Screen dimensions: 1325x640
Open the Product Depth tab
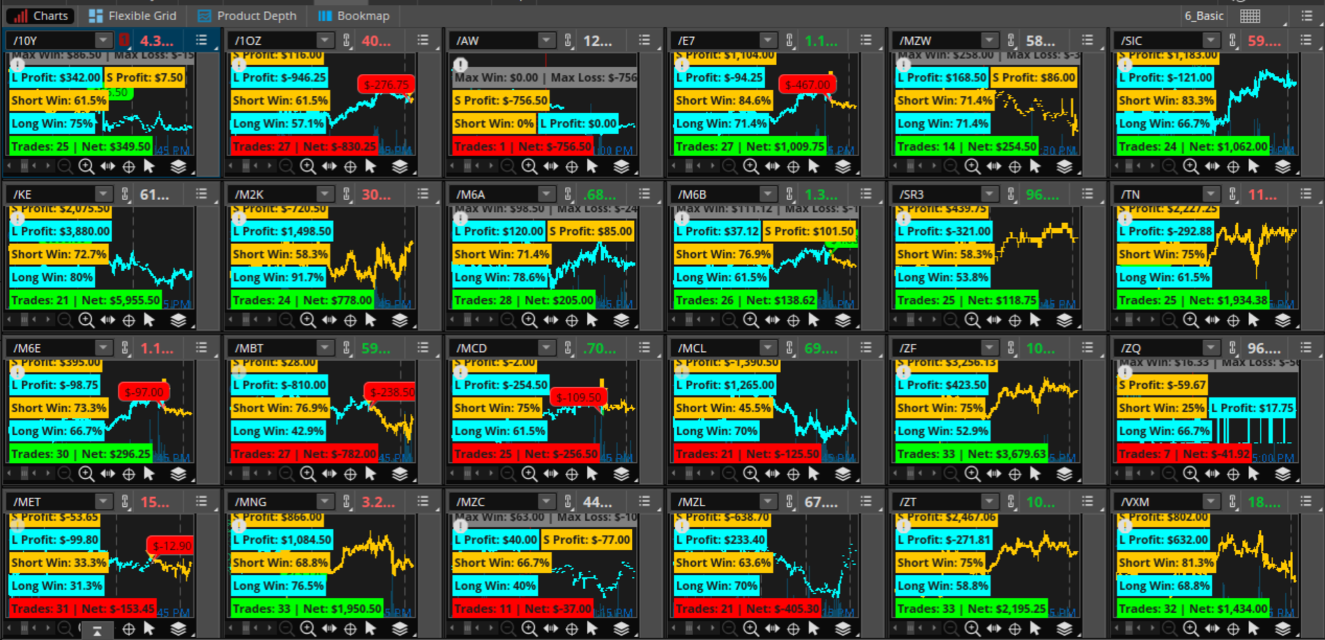(x=247, y=15)
